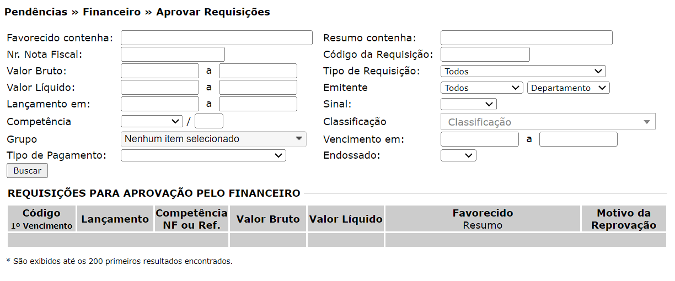Viewport: 675px width, 281px height.
Task: Click the Valor Bruto minimum field
Action: point(159,71)
